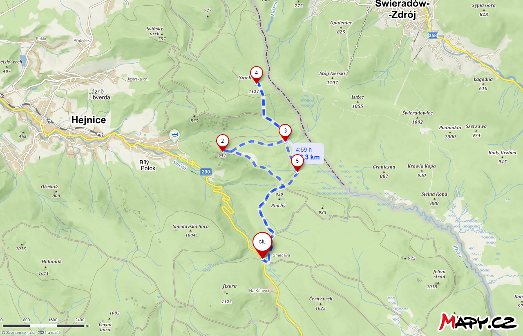523x336 pixels.
Task: Click the road 290 shield
Action: tap(206, 172)
